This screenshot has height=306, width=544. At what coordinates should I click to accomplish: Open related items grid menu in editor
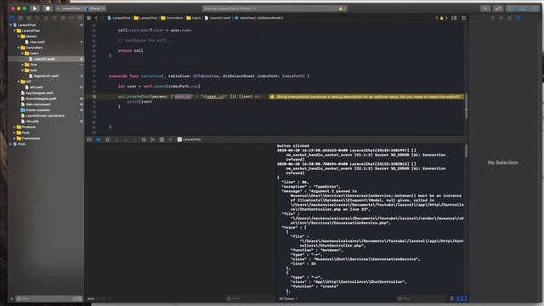[89, 18]
